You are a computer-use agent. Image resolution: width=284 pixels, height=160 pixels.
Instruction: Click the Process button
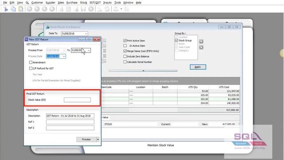pyautogui.click(x=86, y=139)
